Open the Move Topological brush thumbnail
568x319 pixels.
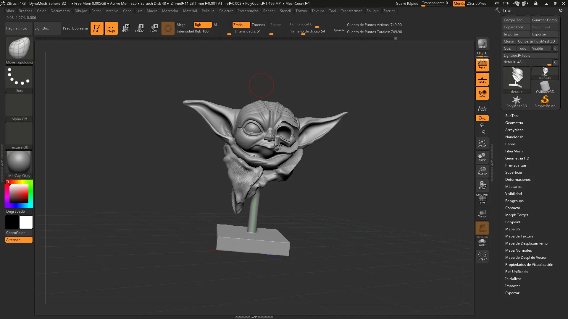19,51
